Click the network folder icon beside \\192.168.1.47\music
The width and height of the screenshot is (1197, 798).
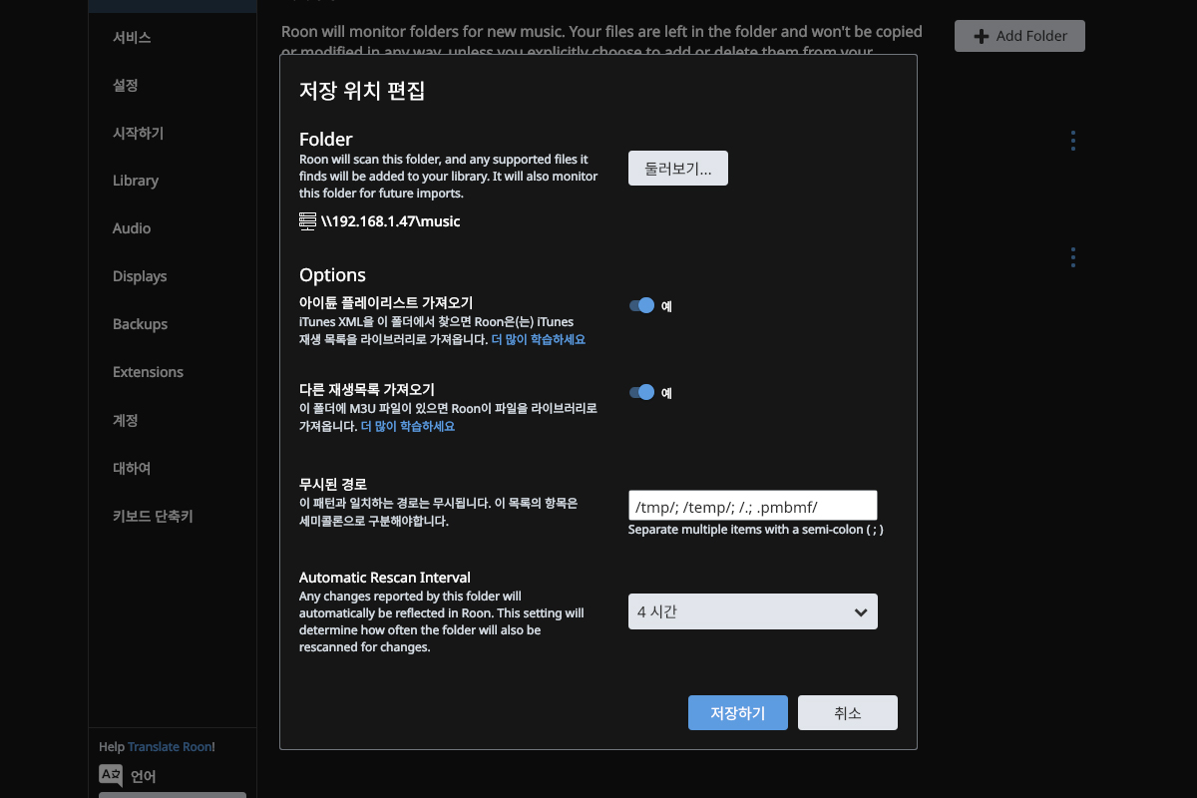[x=307, y=221]
